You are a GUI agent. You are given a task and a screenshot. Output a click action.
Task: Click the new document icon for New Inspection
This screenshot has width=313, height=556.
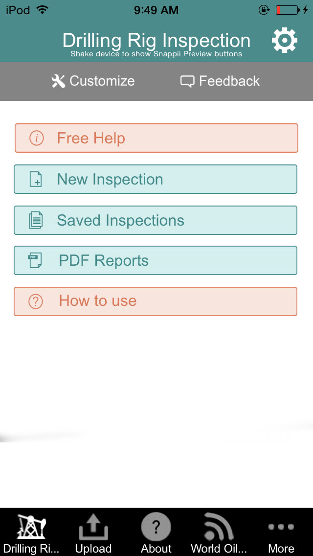(35, 180)
